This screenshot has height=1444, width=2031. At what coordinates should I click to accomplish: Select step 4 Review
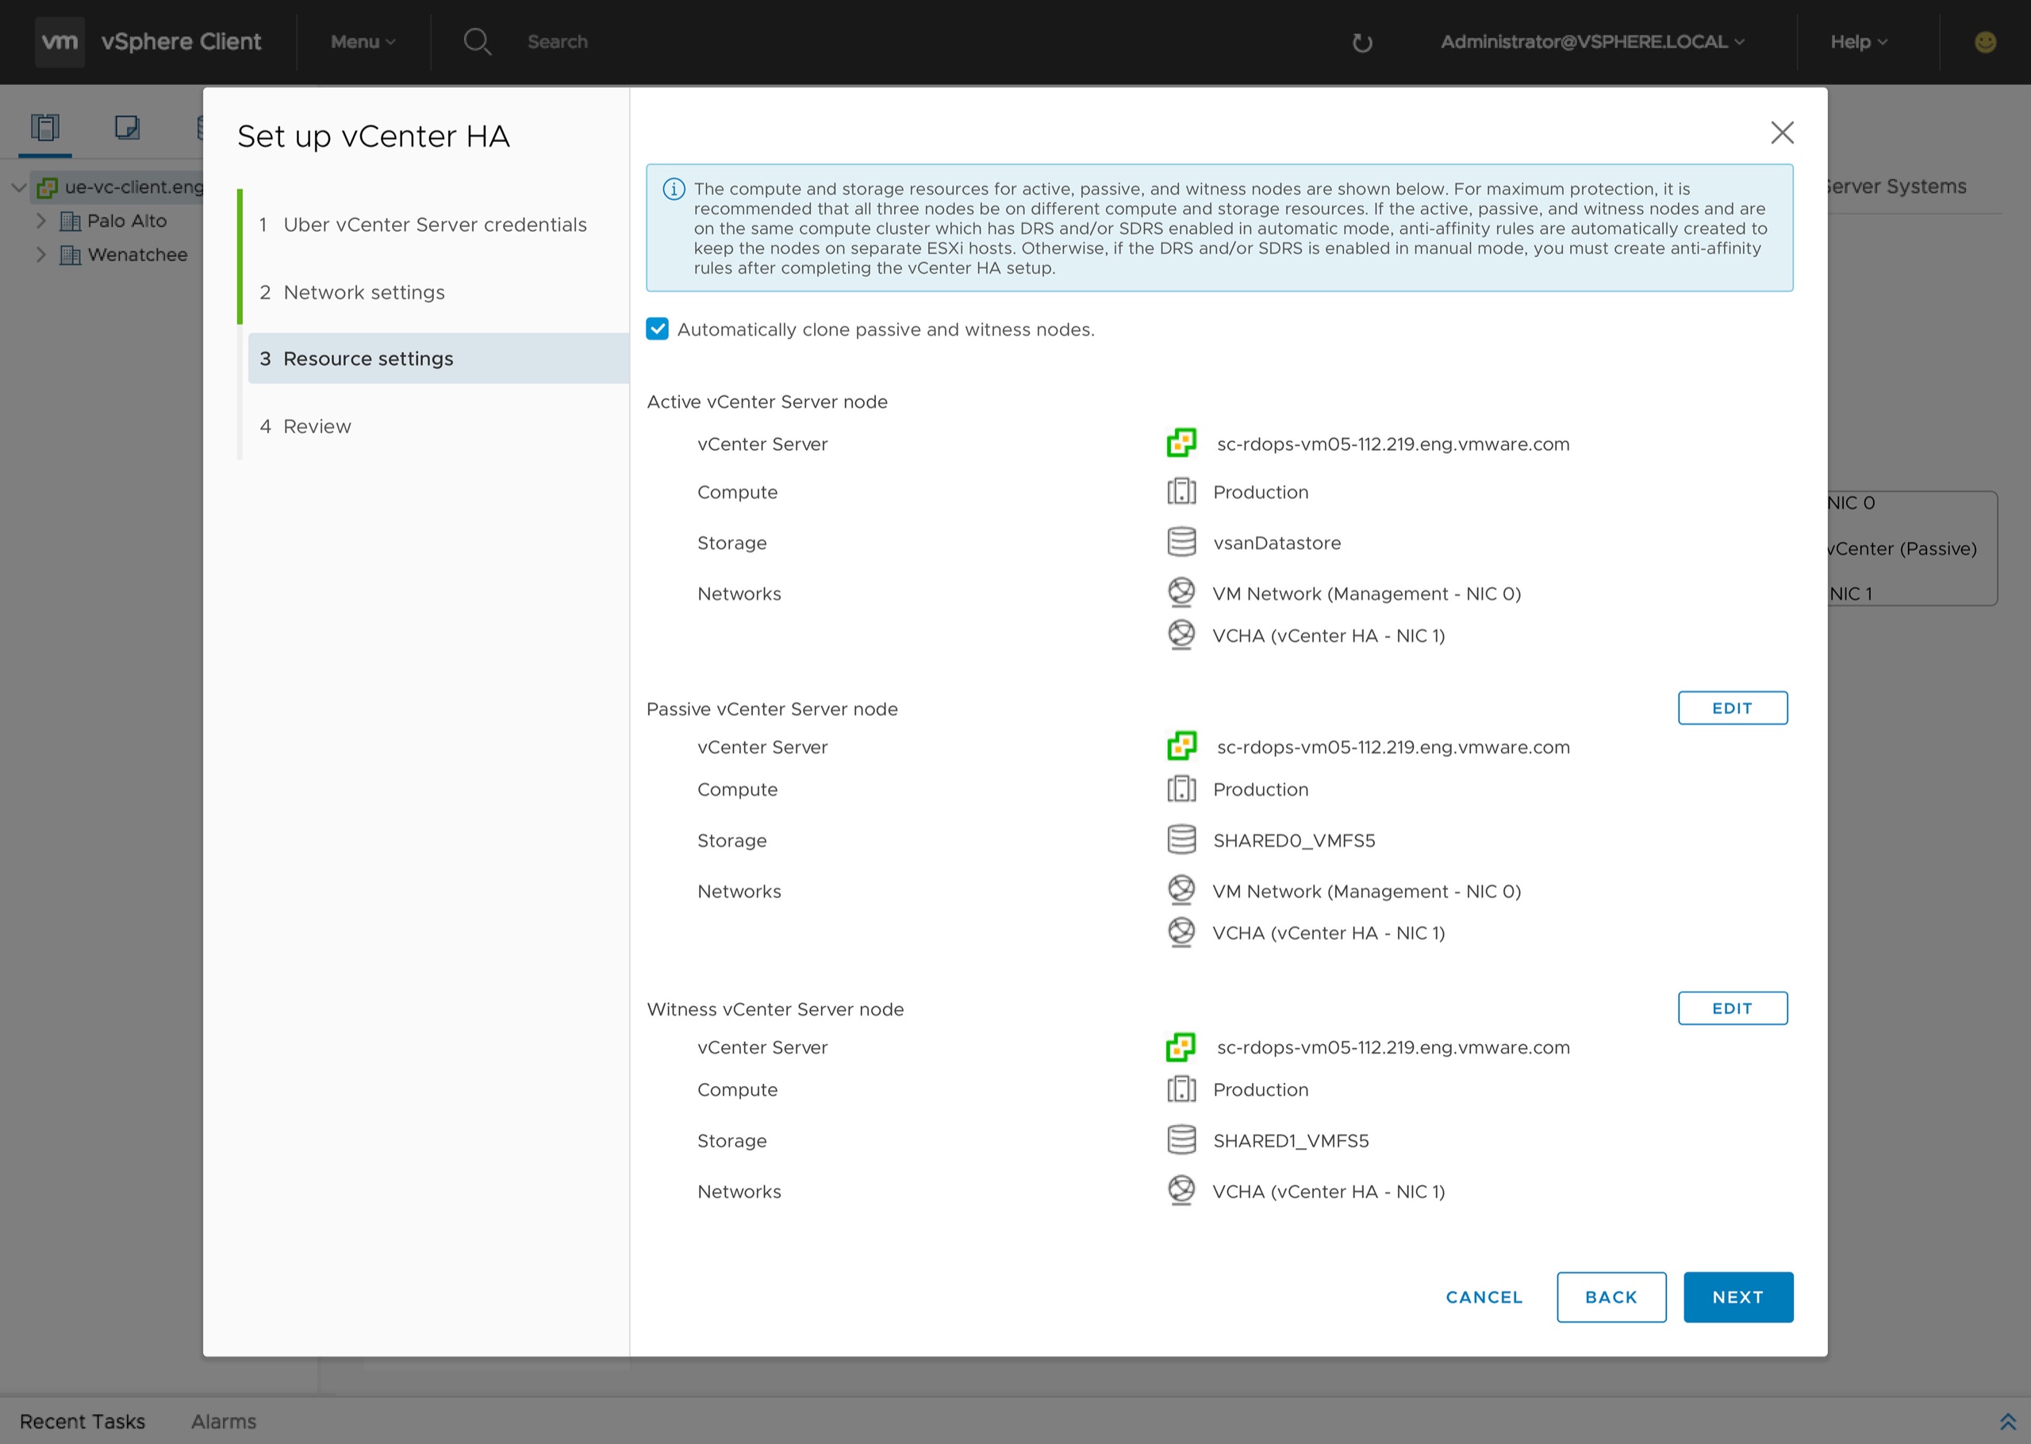305,427
